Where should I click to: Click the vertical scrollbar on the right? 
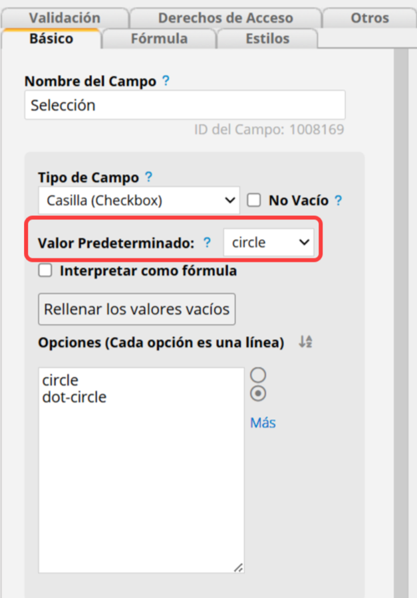tap(401, 323)
